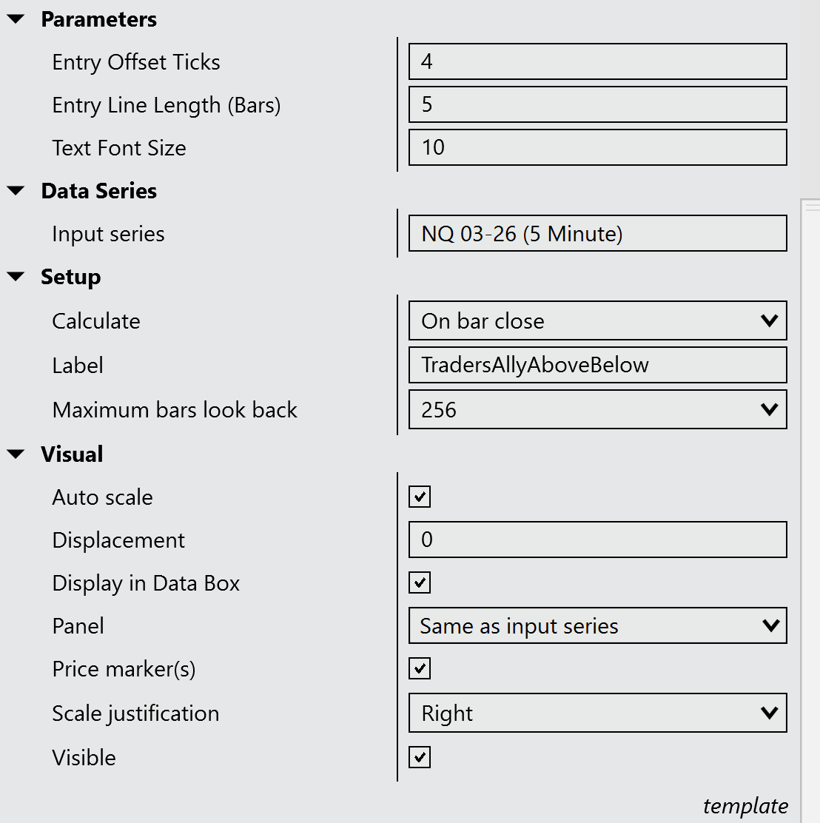The width and height of the screenshot is (820, 823).
Task: Uncheck the Visible checkbox
Action: 420,758
